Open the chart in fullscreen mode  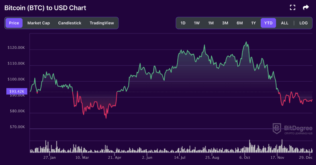point(292,7)
